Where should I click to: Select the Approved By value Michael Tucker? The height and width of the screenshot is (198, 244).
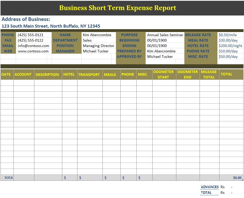pyautogui.click(x=160, y=57)
